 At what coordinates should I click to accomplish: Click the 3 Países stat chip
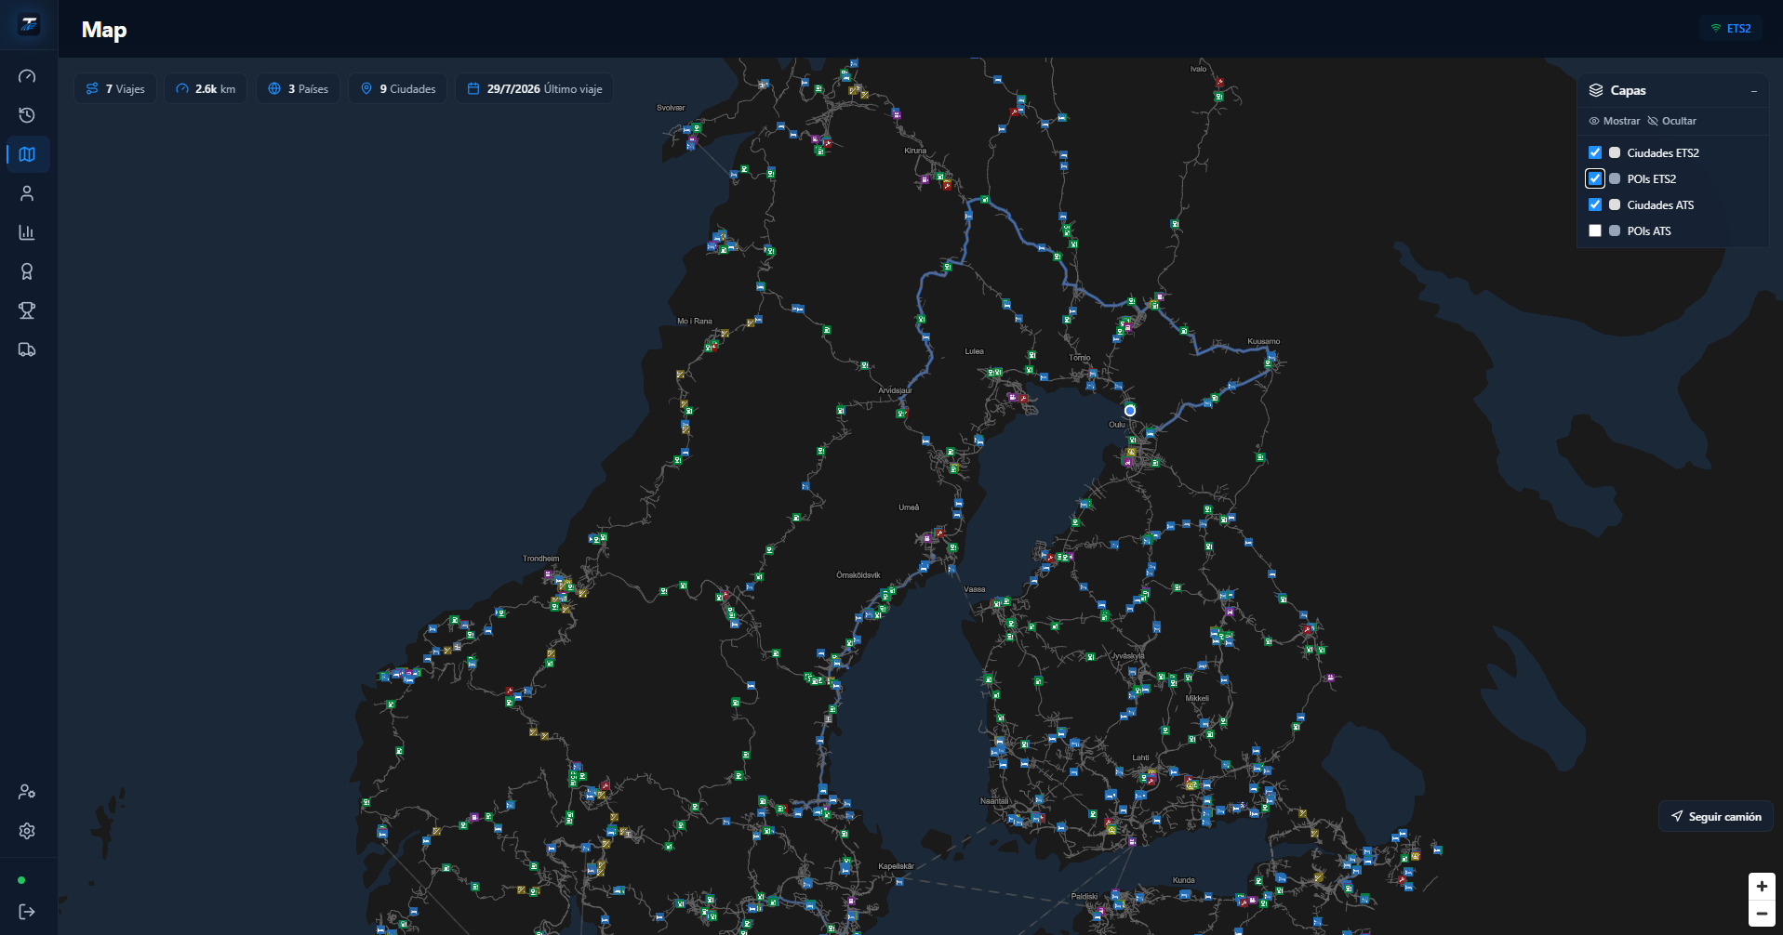pos(298,89)
